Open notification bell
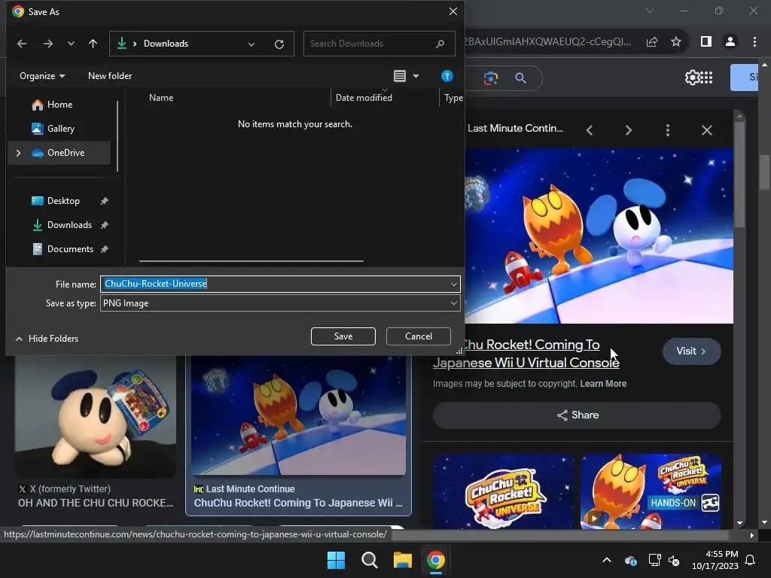The image size is (771, 578). (751, 560)
